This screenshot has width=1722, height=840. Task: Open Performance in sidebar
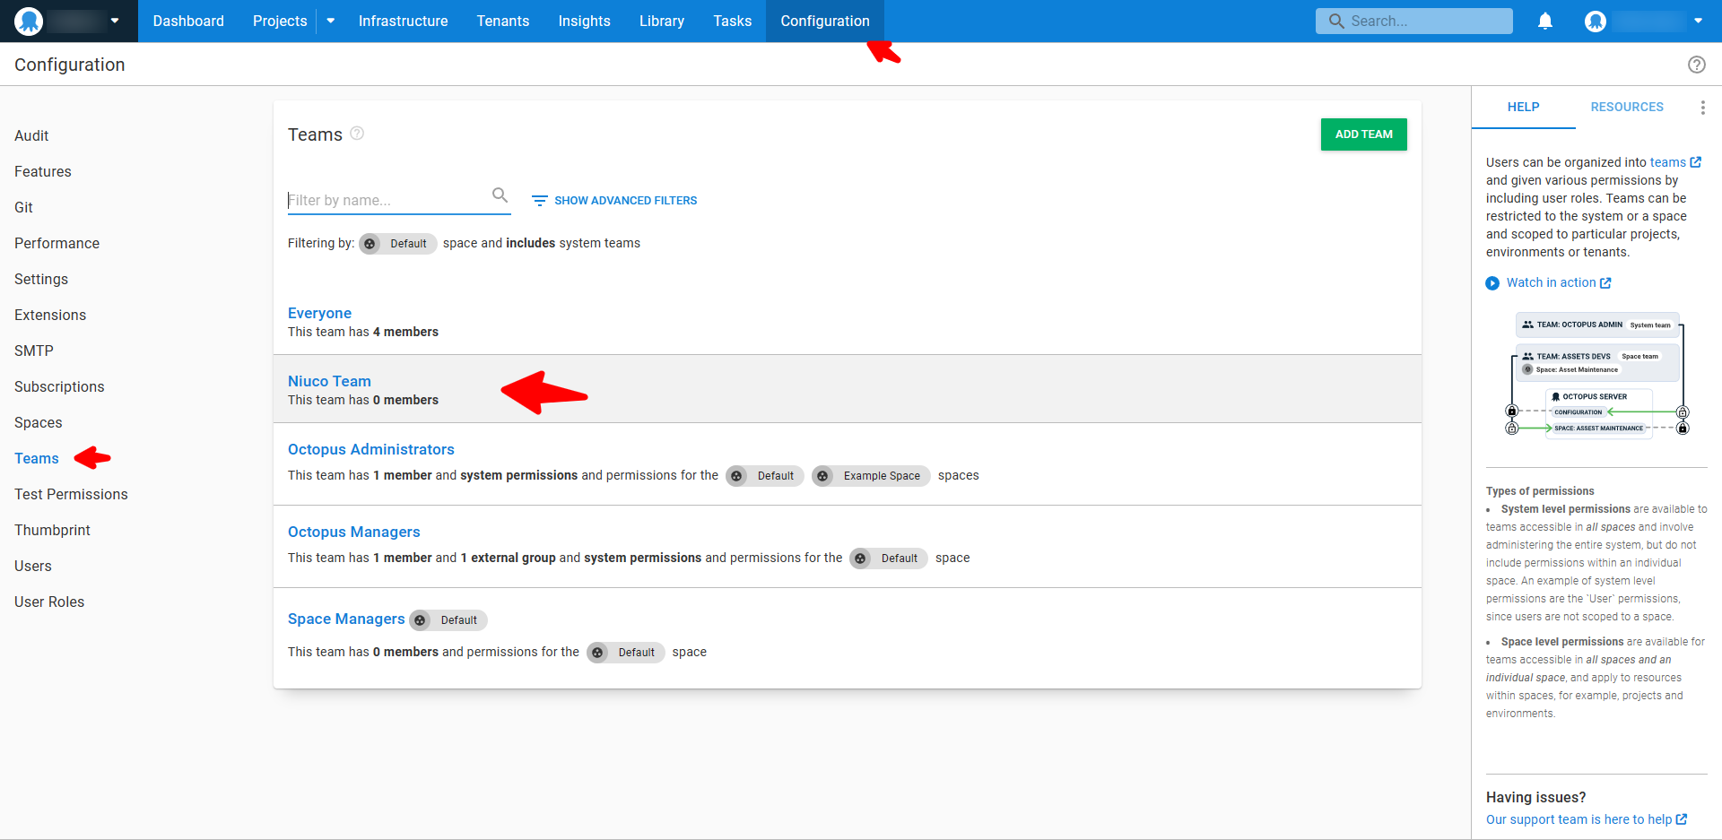point(57,243)
